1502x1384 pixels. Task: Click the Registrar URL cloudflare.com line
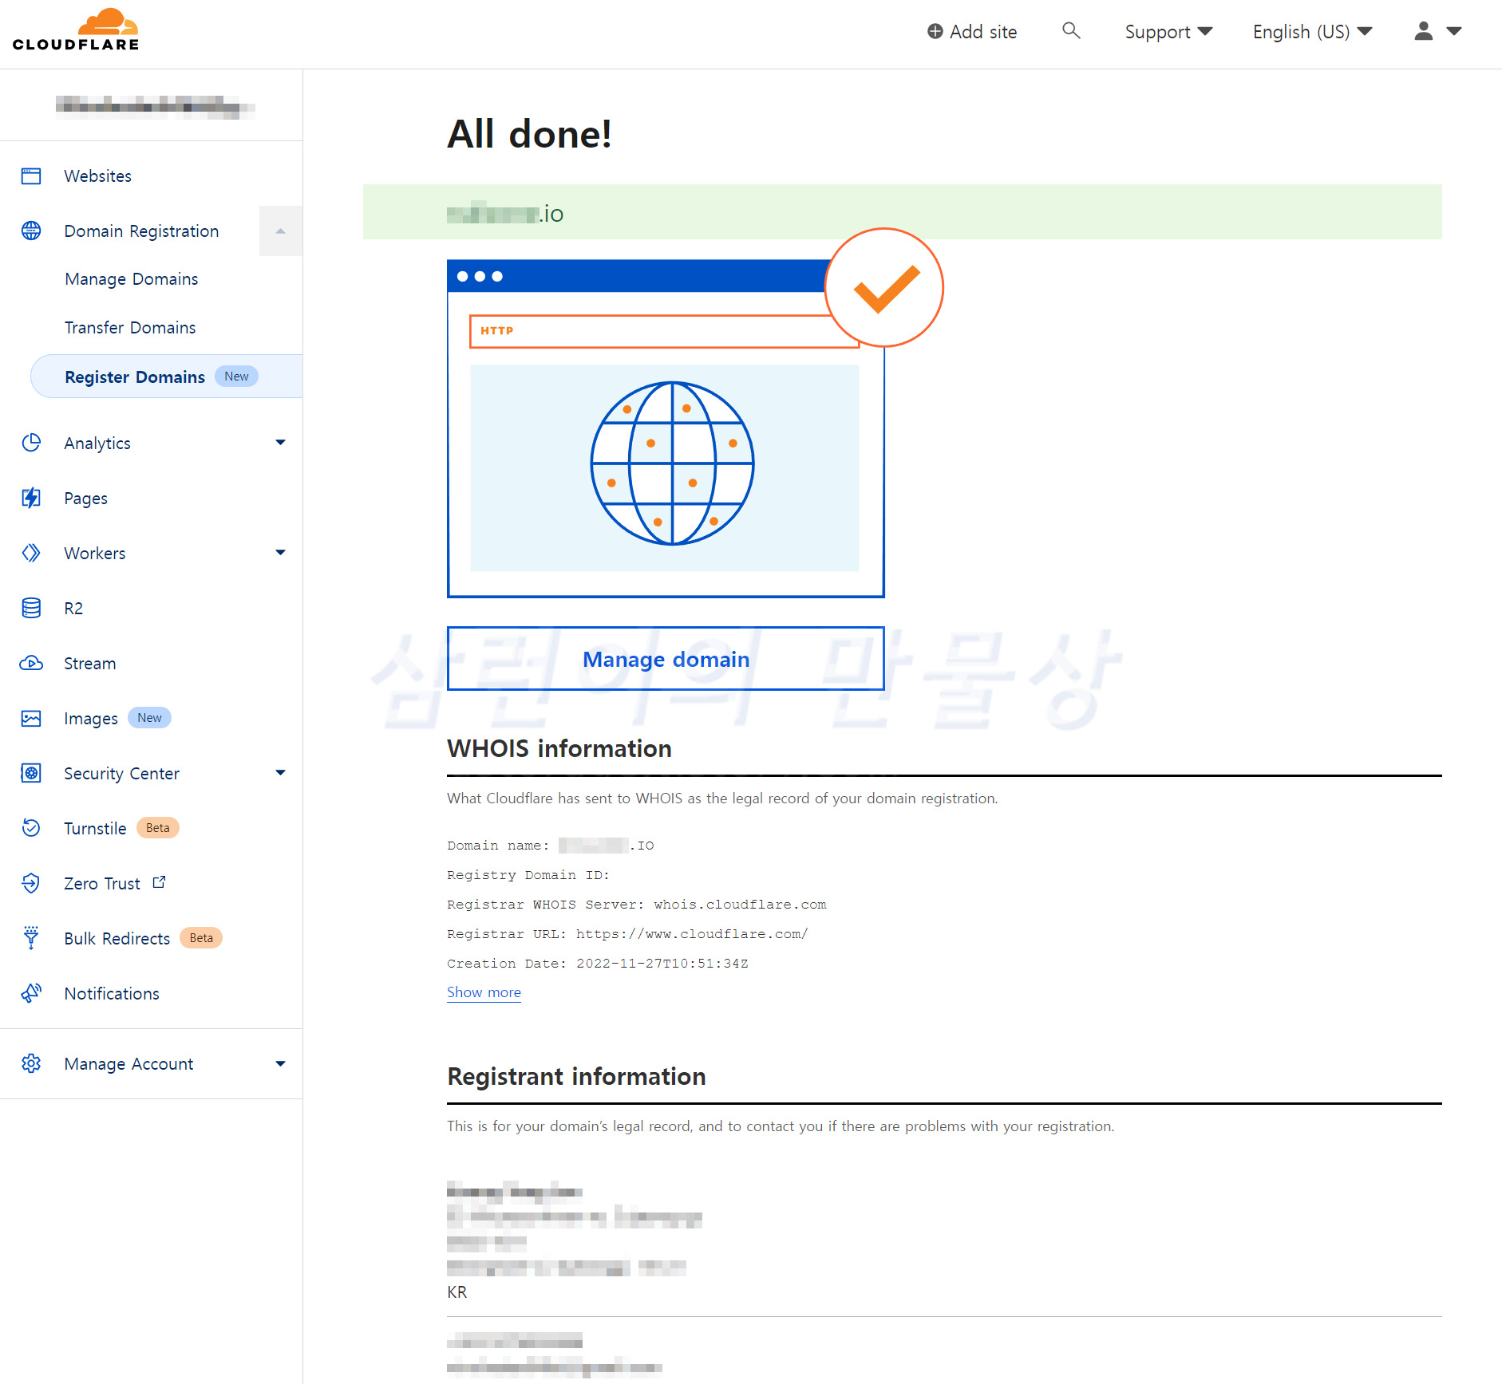627,934
